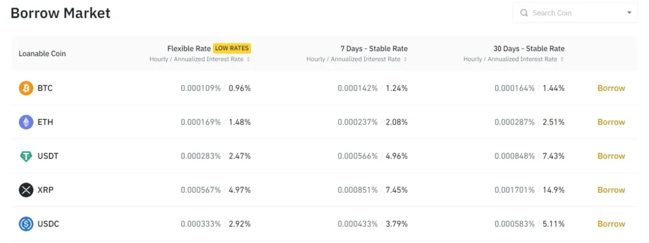The height and width of the screenshot is (243, 649).
Task: Click the BTC Bitcoin coin icon
Action: 25,88
